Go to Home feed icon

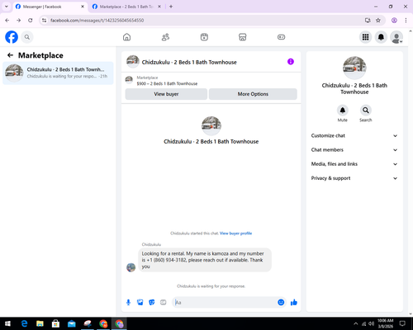point(126,37)
